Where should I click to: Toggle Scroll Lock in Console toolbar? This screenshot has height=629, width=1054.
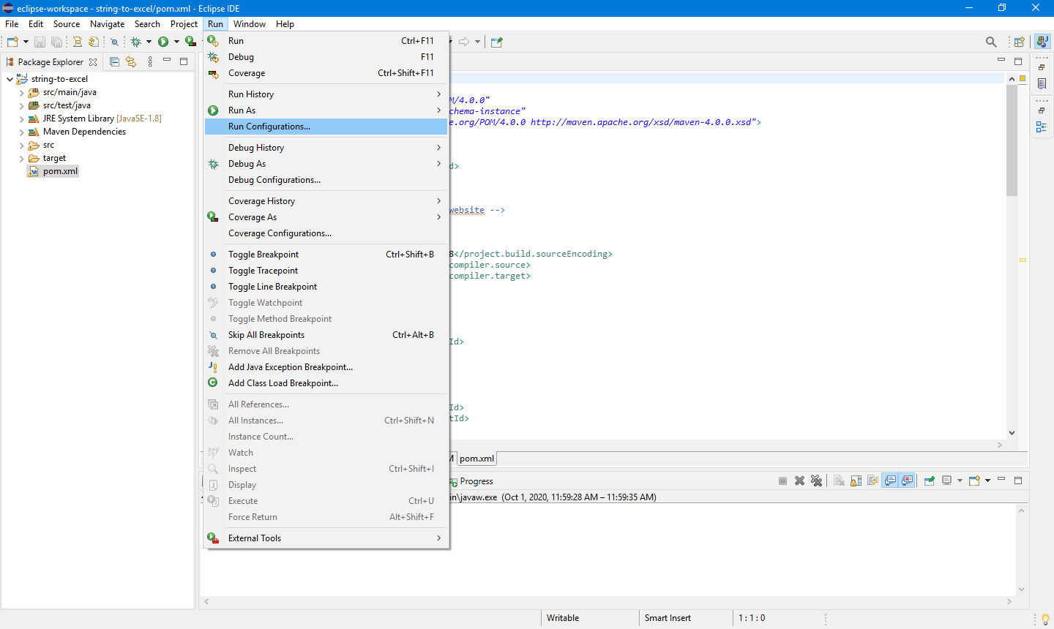click(856, 481)
